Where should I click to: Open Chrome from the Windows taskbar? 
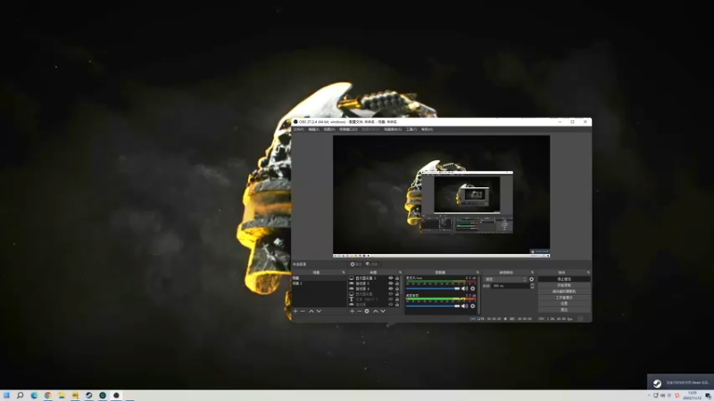(x=48, y=396)
